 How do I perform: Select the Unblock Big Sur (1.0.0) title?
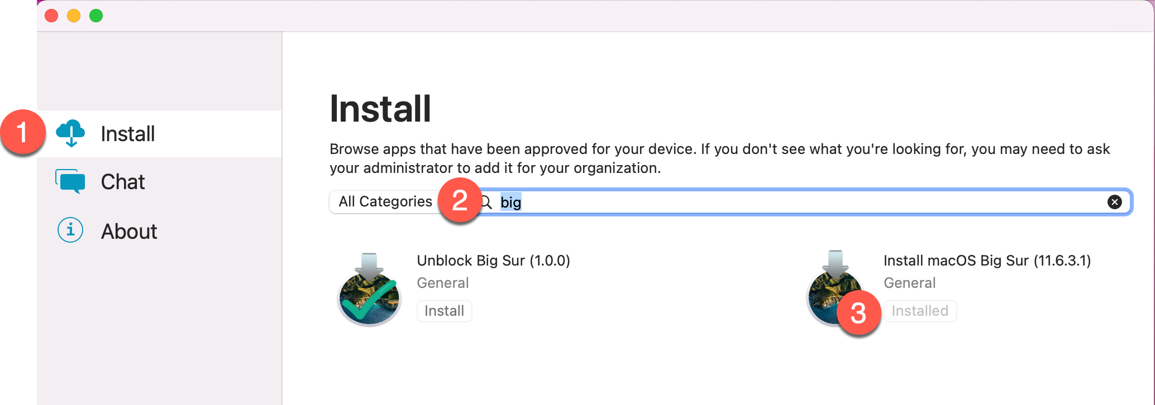pyautogui.click(x=494, y=261)
